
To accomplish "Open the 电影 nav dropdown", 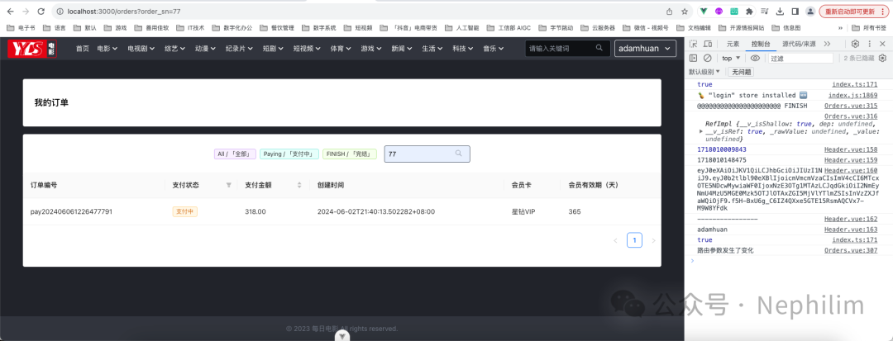I will 107,49.
